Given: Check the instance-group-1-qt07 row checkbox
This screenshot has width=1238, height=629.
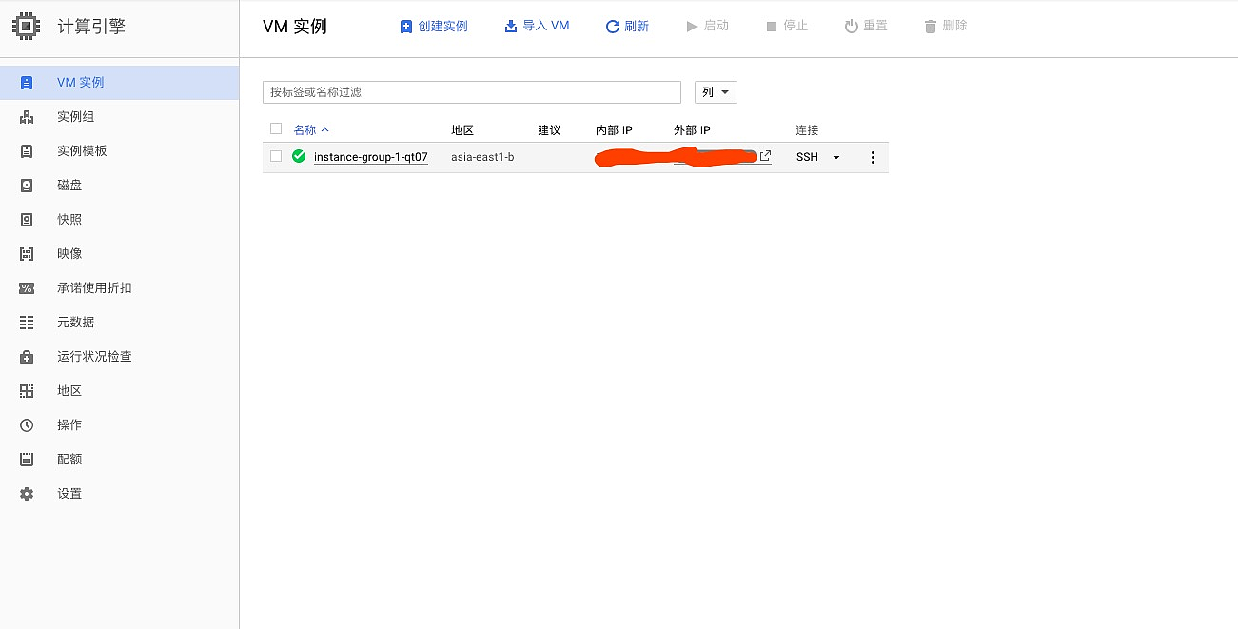Looking at the screenshot, I should [x=276, y=156].
